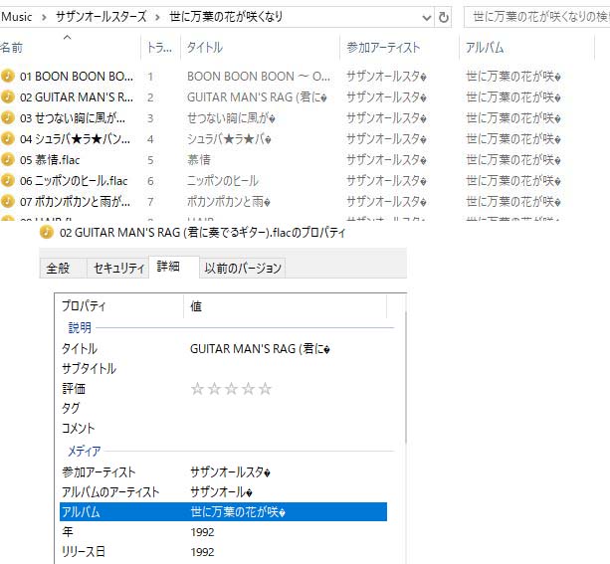Click title cell シュラバ★ラ★バ in track 4
610x564 pixels.
click(x=229, y=139)
